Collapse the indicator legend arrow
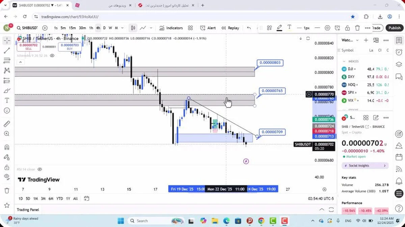This screenshot has width=405, height=227. (x=20, y=62)
